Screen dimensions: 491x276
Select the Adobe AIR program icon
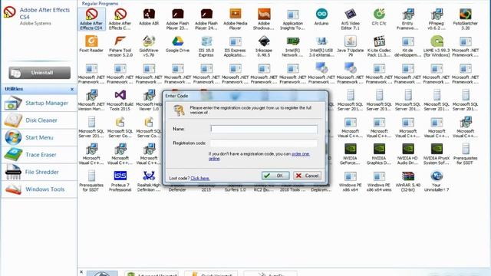(149, 17)
